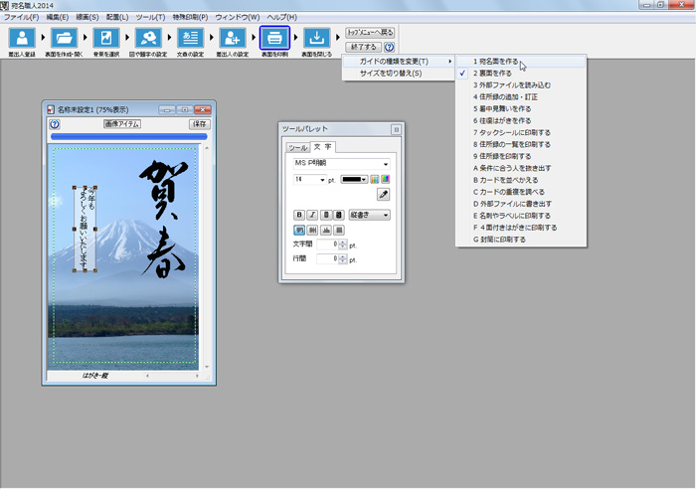Click the 裏面を印刷 print icon
The width and height of the screenshot is (696, 489).
coord(274,39)
